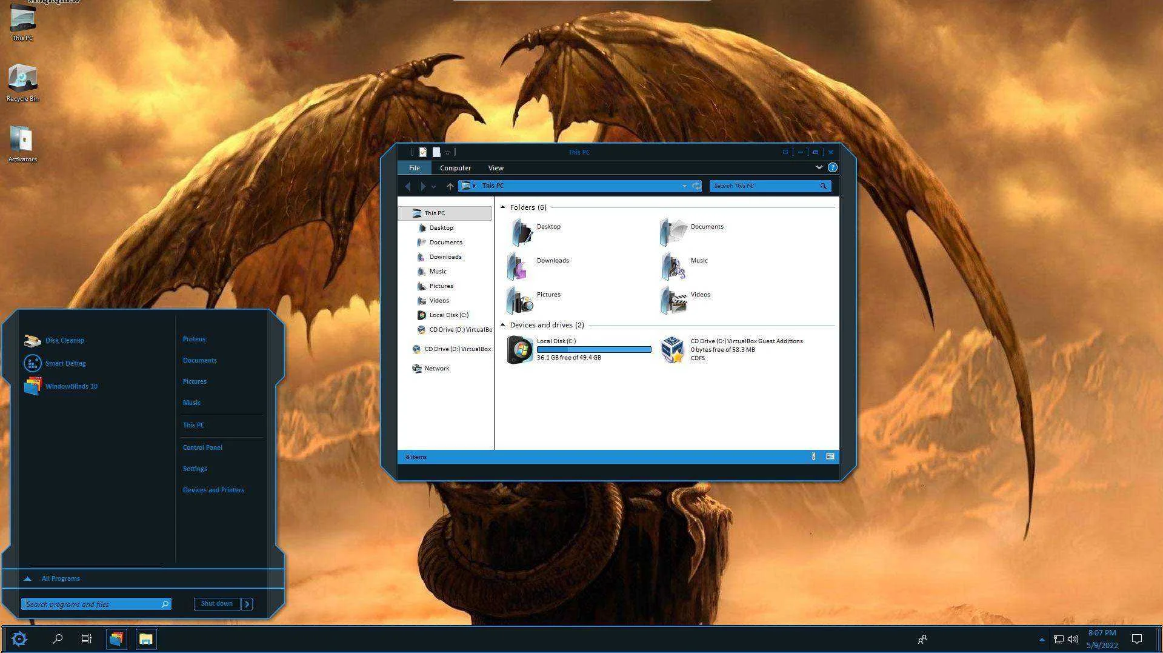Open the Computer ribbon tab
1163x653 pixels.
455,168
